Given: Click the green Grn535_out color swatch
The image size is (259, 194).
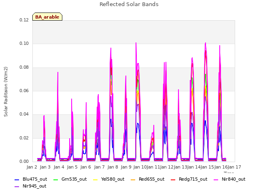Looking at the screenshot, I should click(56, 179).
